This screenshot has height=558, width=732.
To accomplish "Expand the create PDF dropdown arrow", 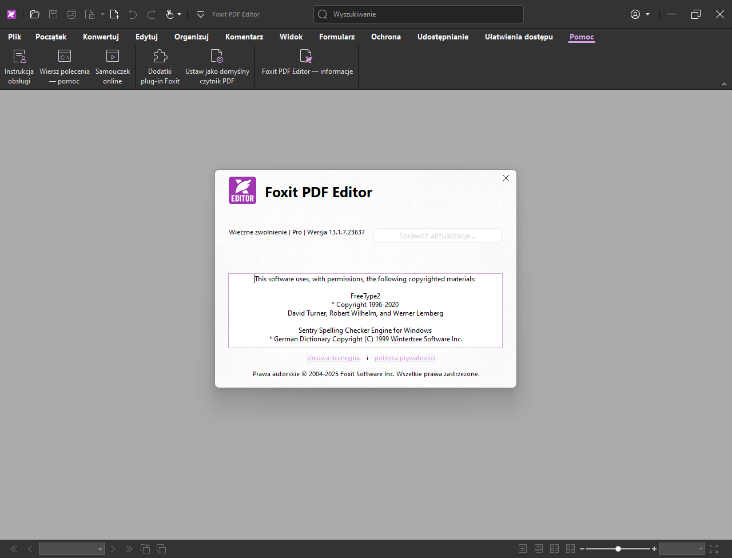I will tap(102, 14).
